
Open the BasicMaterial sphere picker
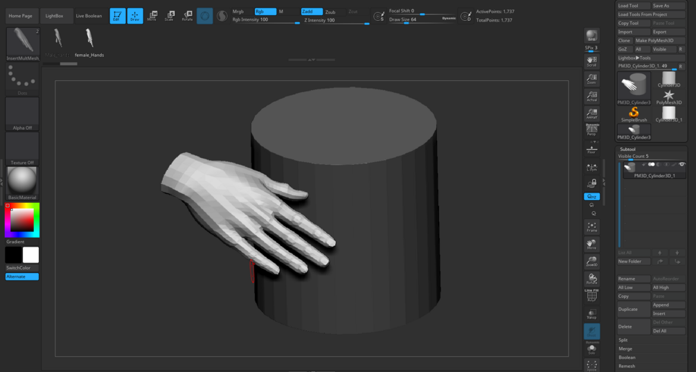[x=22, y=184]
